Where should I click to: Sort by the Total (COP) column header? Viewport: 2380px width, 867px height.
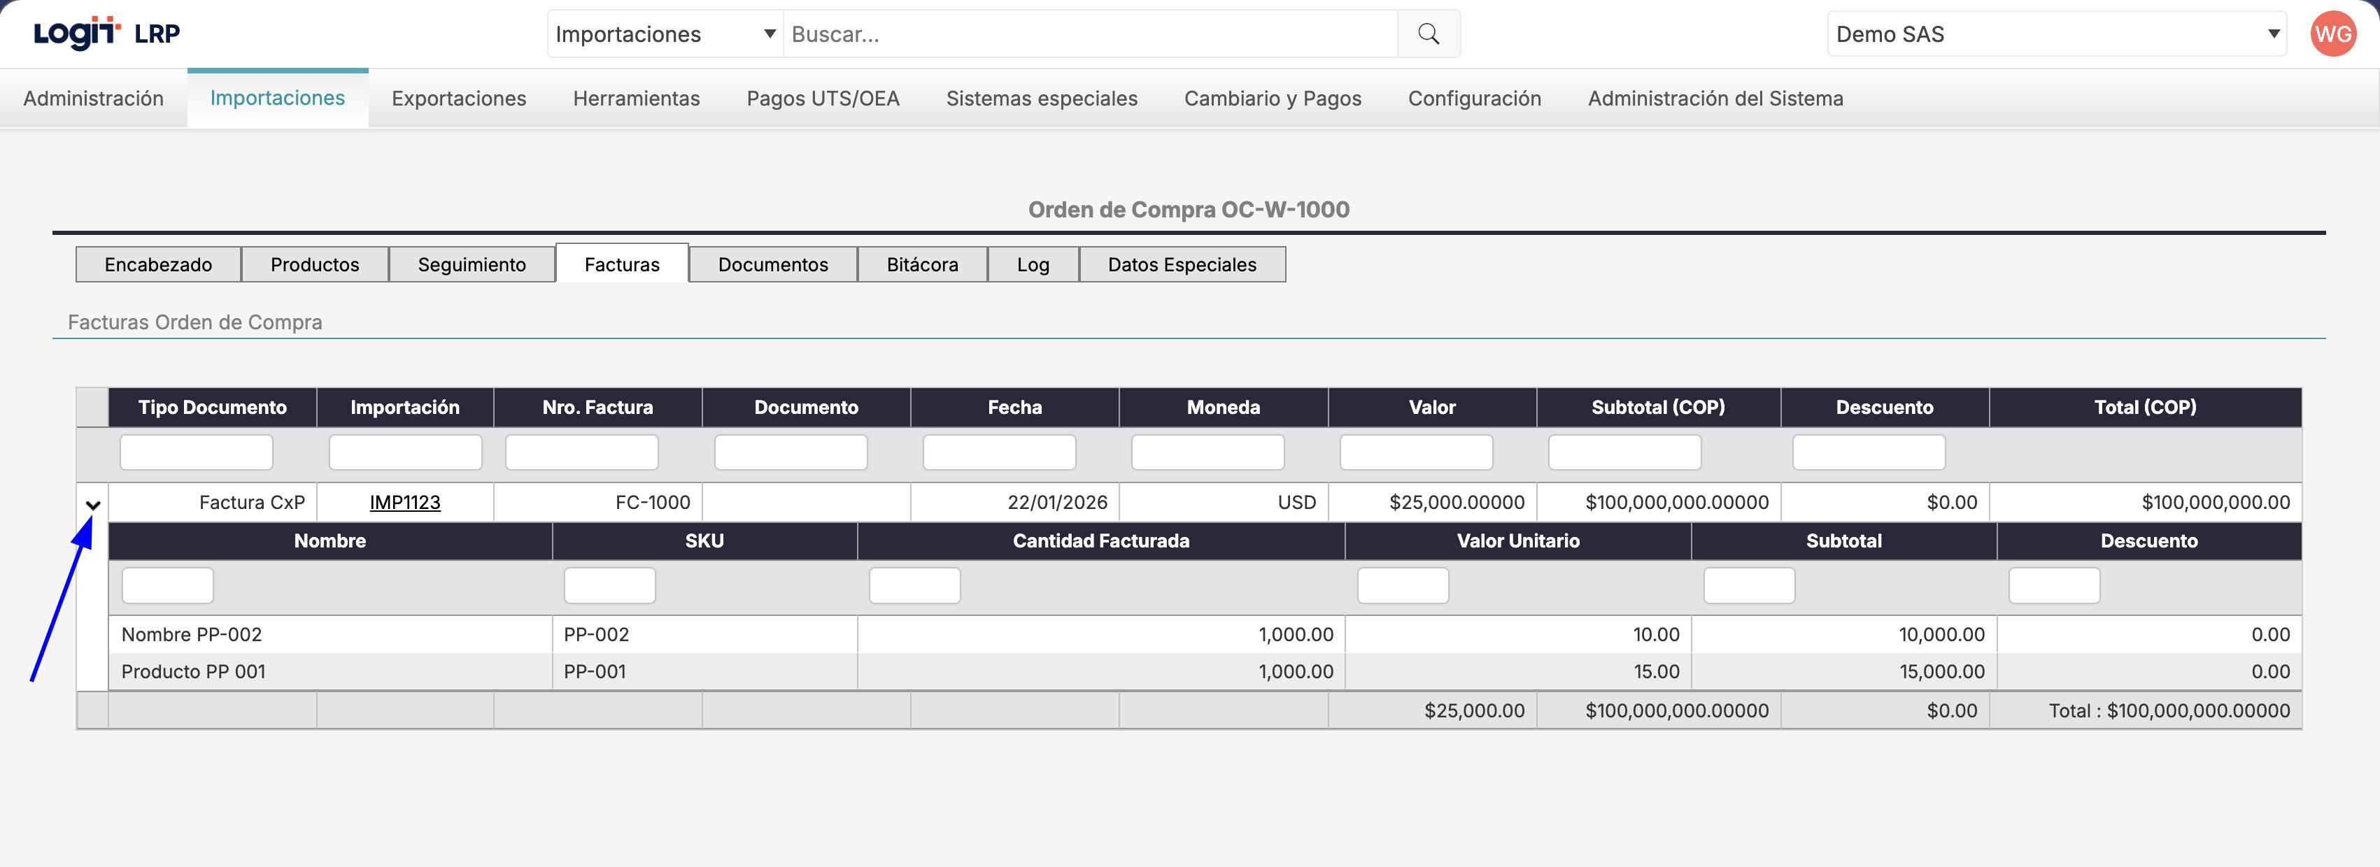point(2144,407)
